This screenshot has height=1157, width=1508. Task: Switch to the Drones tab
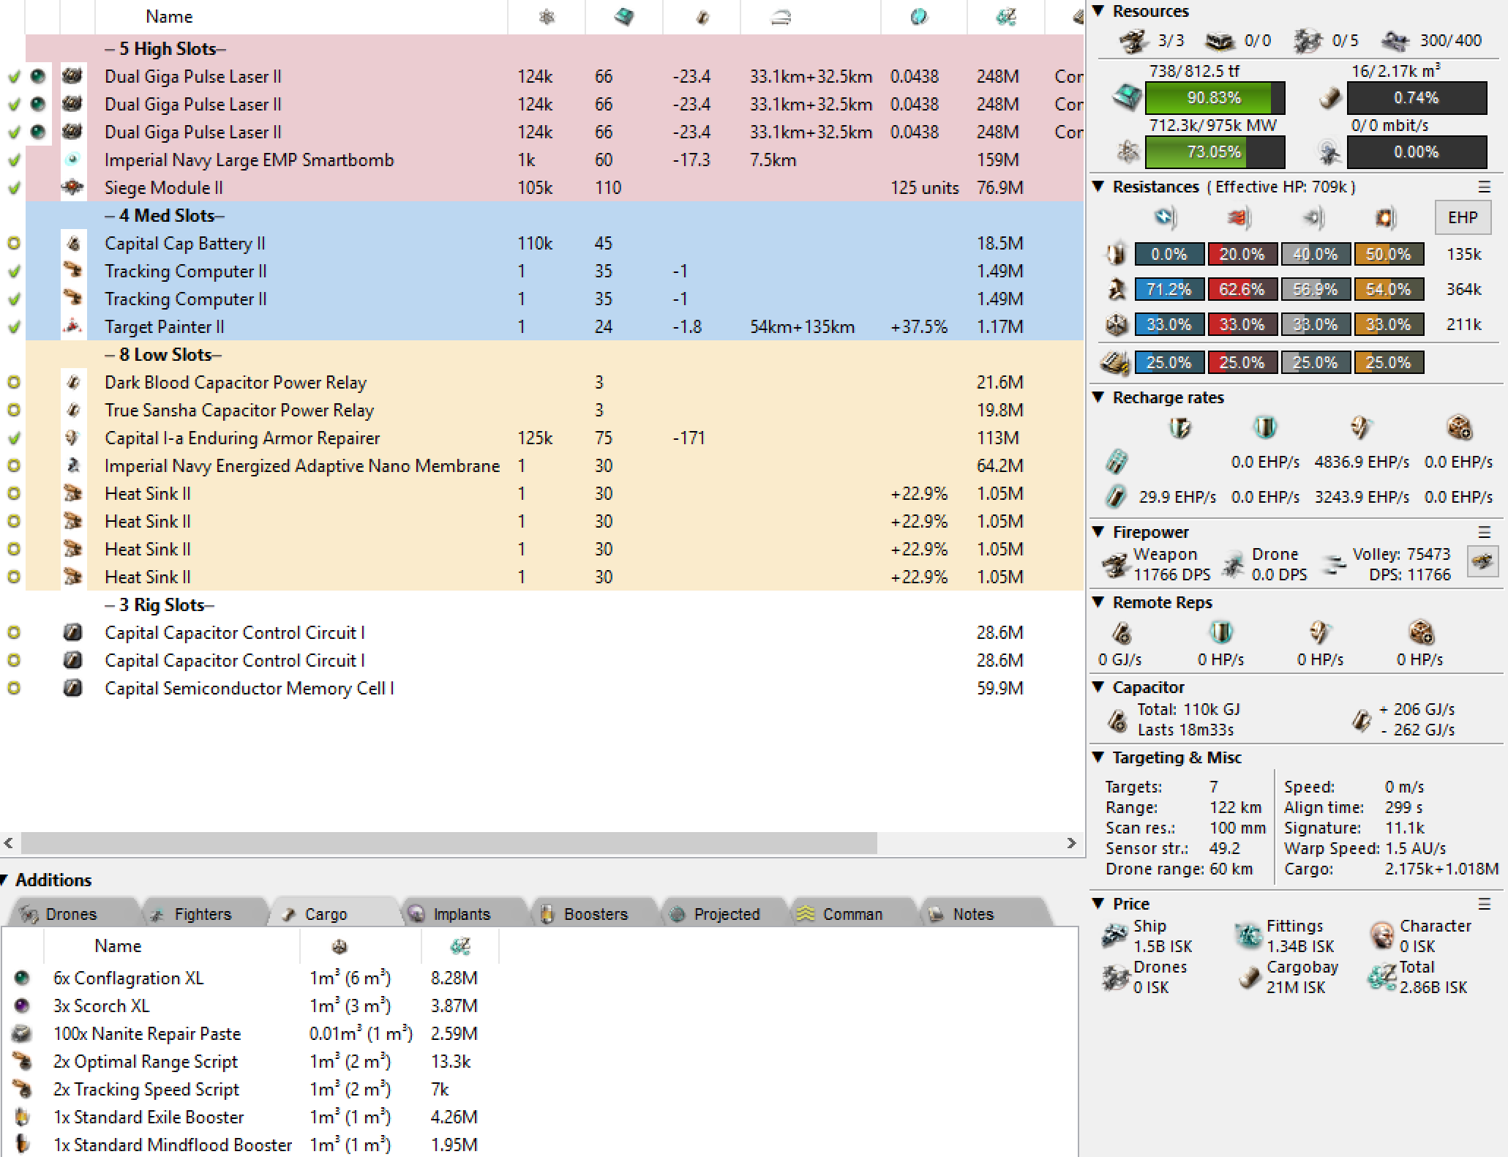pyautogui.click(x=70, y=914)
